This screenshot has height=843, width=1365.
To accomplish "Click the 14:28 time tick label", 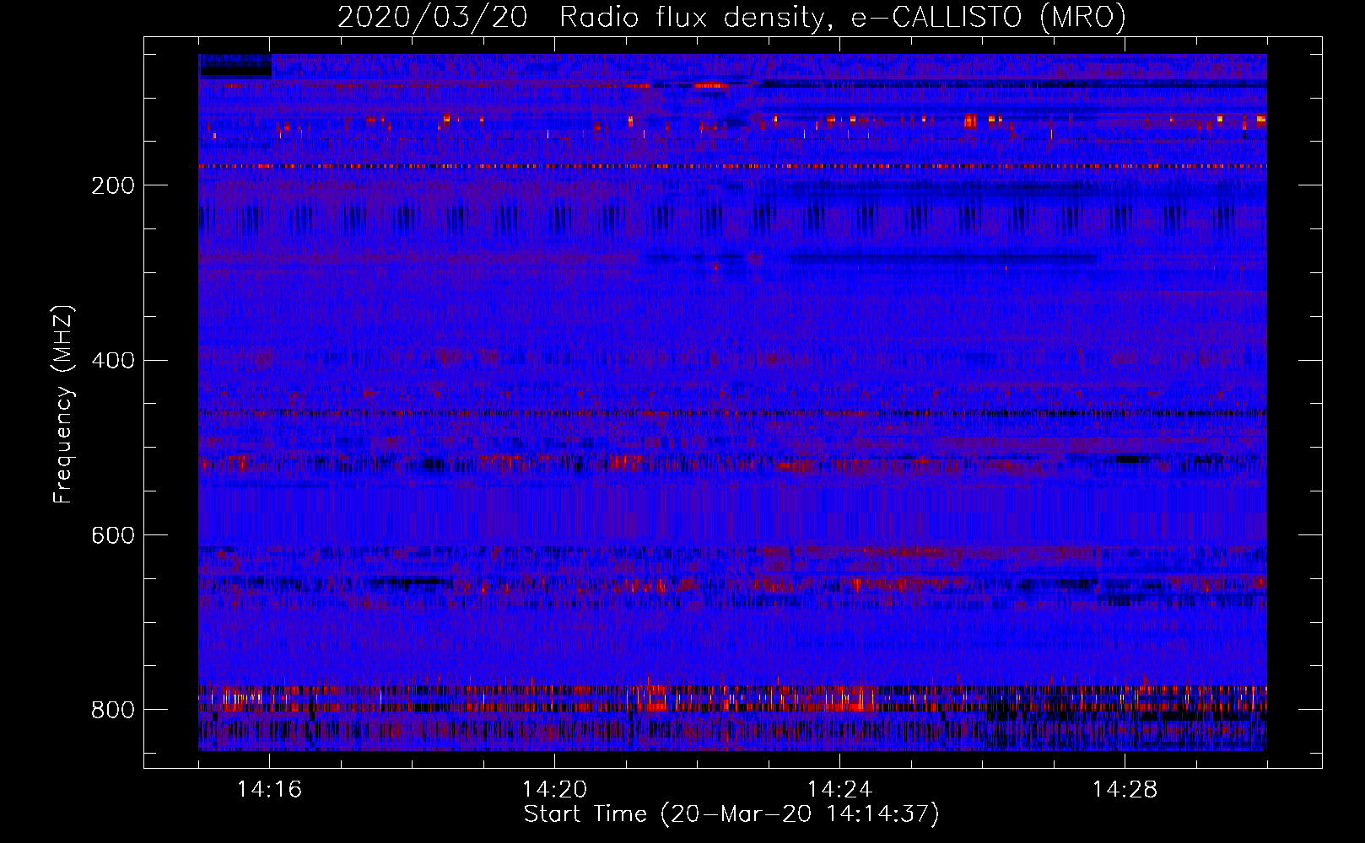I will (x=1125, y=790).
